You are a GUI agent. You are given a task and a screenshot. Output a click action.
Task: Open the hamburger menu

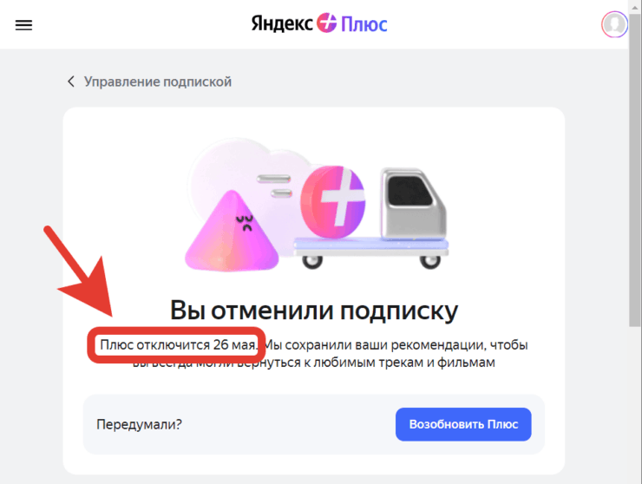pyautogui.click(x=23, y=25)
